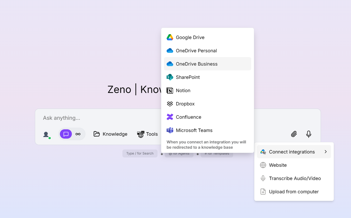This screenshot has height=218, width=351.
Task: Toggle the purple chat mode bubble
Action: (x=66, y=134)
